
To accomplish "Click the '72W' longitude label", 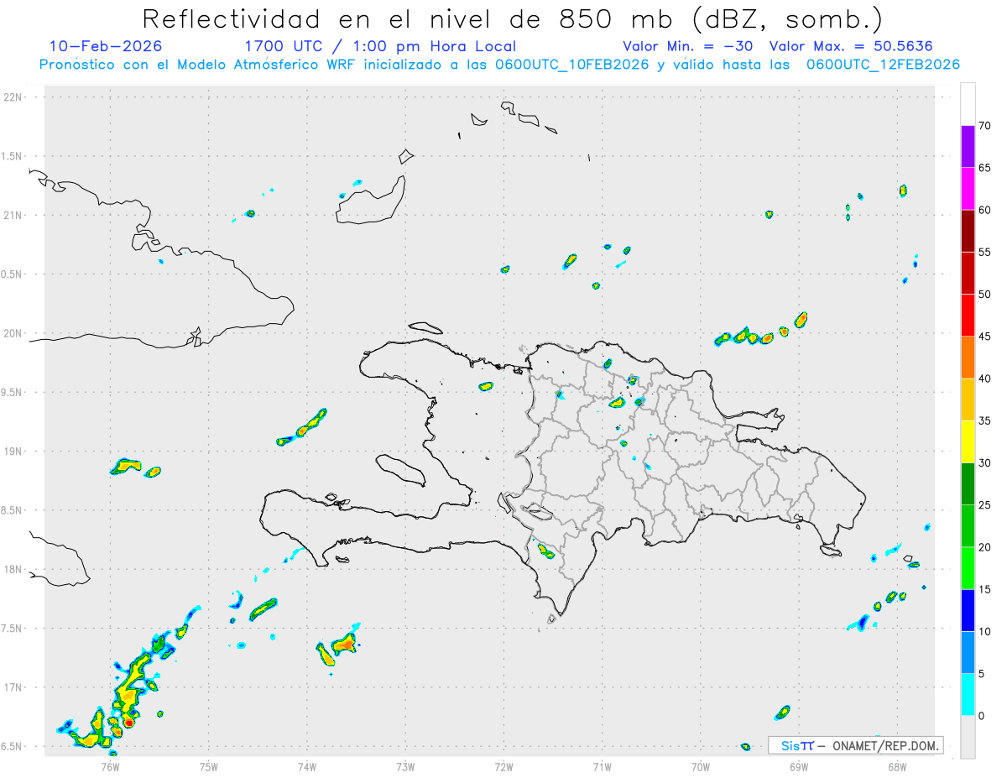I will pyautogui.click(x=503, y=766).
